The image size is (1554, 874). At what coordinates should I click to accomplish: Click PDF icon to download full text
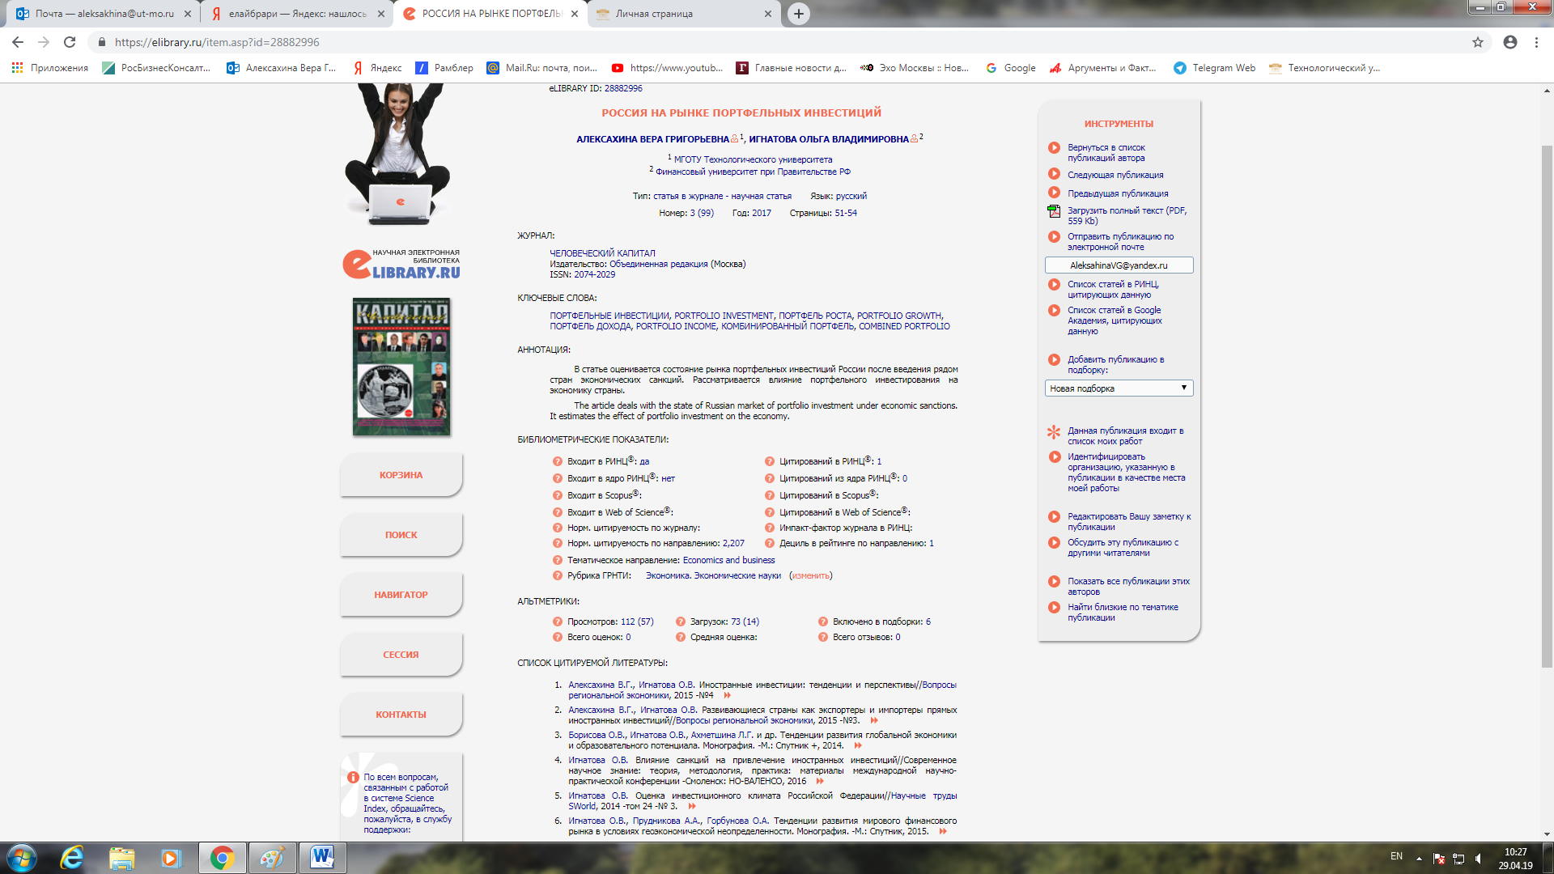tap(1054, 211)
